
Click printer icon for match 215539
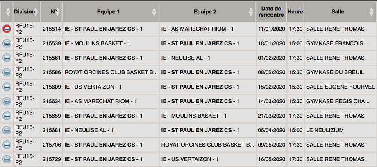coord(7,44)
